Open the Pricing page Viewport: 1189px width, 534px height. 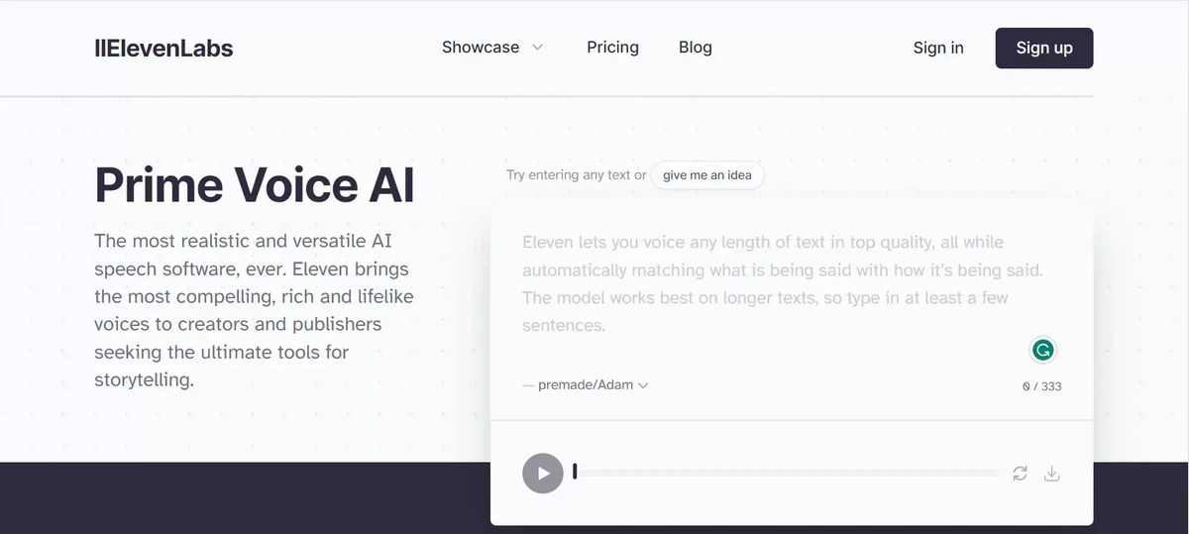coord(612,48)
